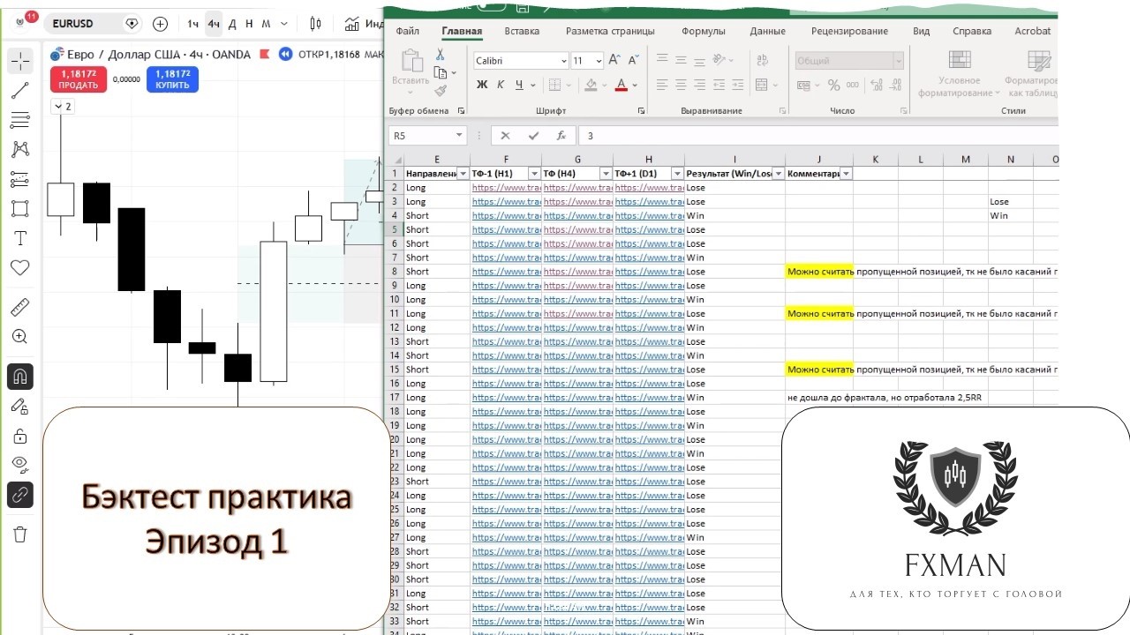This screenshot has height=635, width=1130.
Task: Open the font color dropdown arrow
Action: (x=635, y=86)
